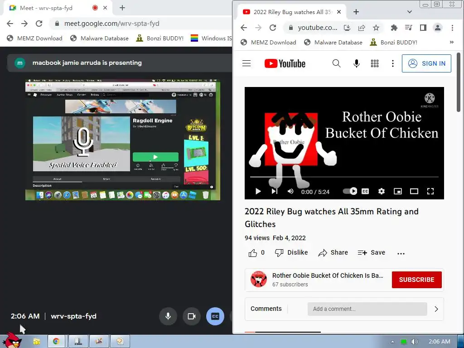Toggle Chrome side panel

click(423, 28)
